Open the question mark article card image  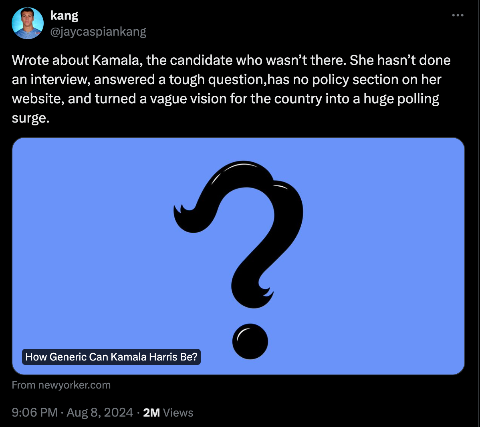238,256
